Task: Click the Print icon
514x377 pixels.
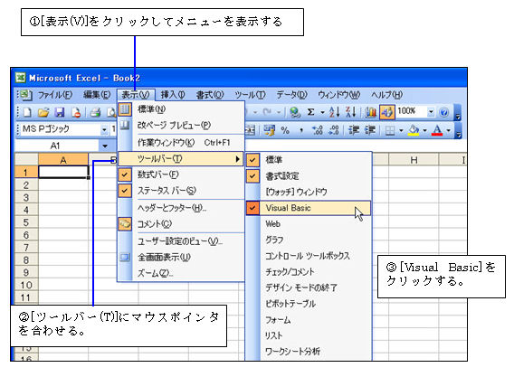Action: point(95,113)
